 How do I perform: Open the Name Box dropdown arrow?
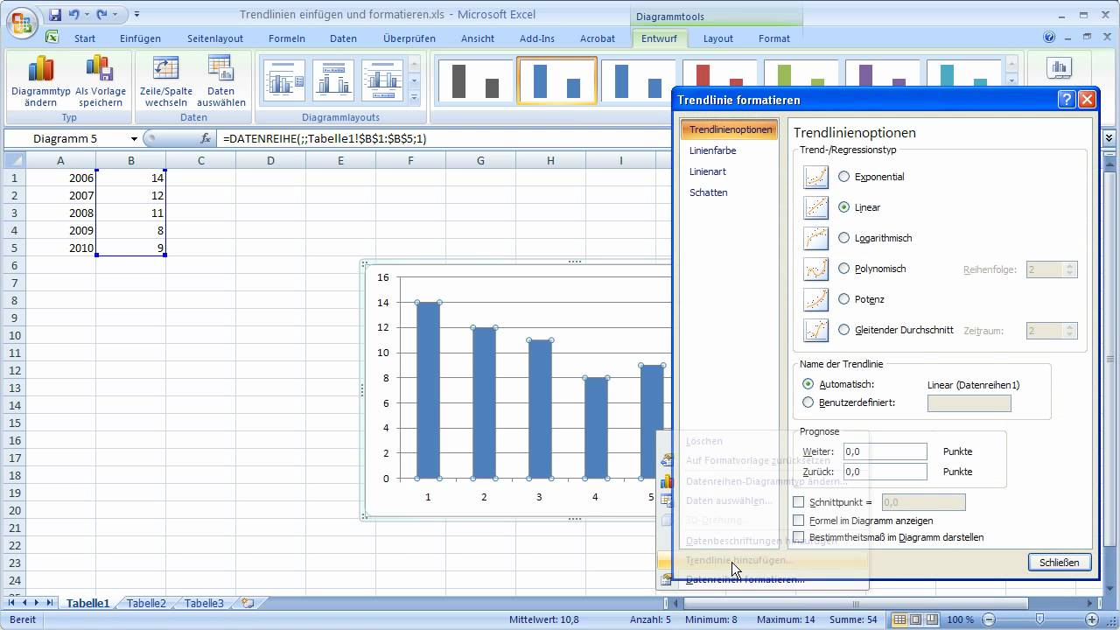(x=134, y=138)
